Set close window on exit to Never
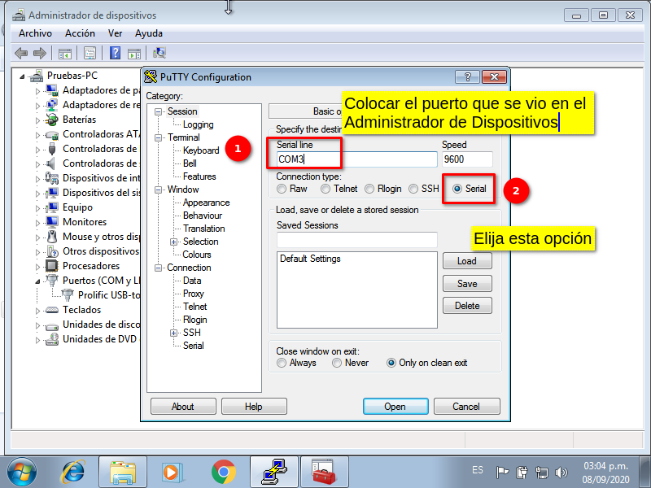The image size is (651, 488). tap(337, 363)
